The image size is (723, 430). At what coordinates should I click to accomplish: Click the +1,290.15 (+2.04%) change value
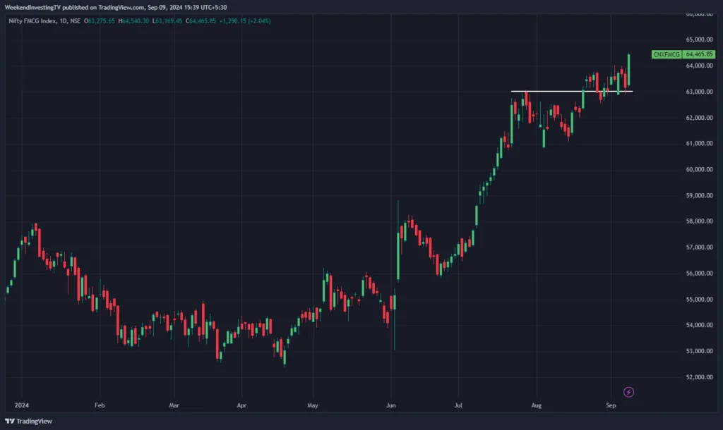245,20
